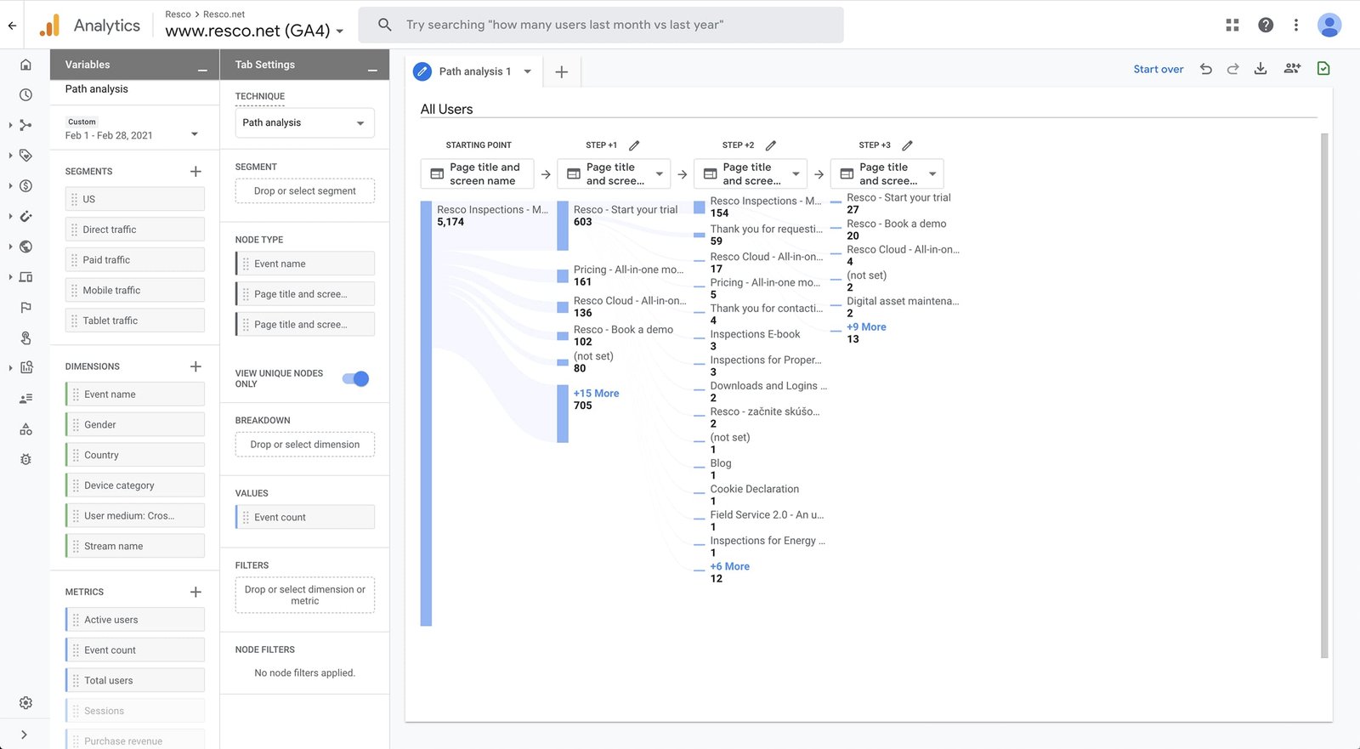Click the back arrow next to Analytics logo
1360x749 pixels.
(x=12, y=26)
